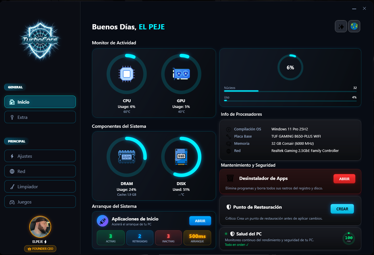Image resolution: width=374 pixels, height=255 pixels.
Task: Select the 500ms ARRANQUE tile
Action: [197, 238]
